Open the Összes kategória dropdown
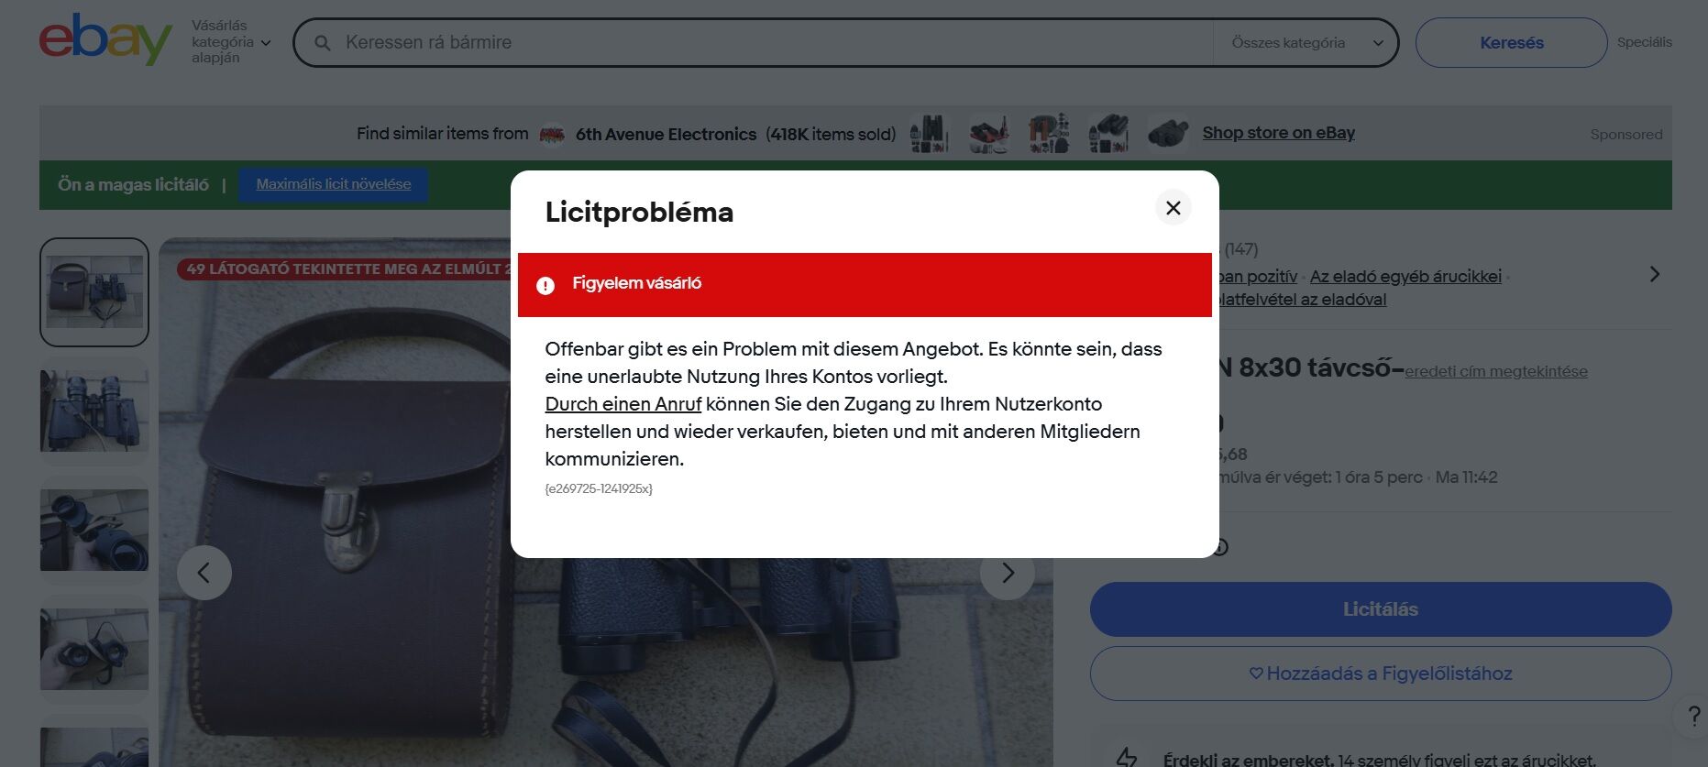 [x=1306, y=43]
